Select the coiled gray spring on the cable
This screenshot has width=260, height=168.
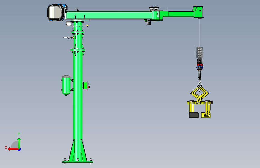coord(200,52)
